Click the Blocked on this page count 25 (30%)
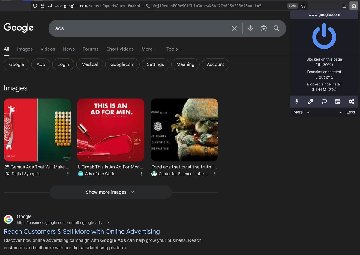The width and height of the screenshot is (360, 255). (324, 65)
